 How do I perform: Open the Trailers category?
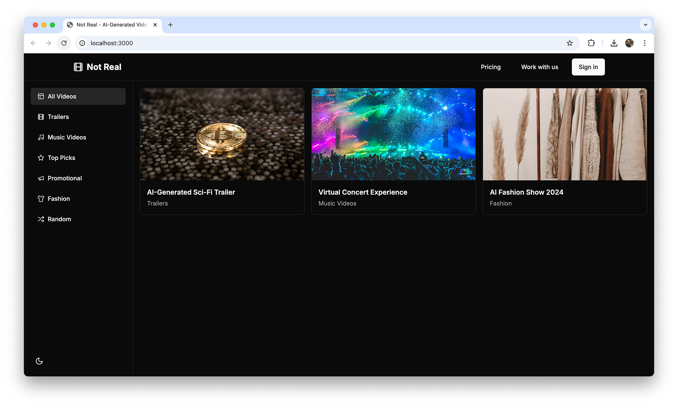(x=78, y=117)
